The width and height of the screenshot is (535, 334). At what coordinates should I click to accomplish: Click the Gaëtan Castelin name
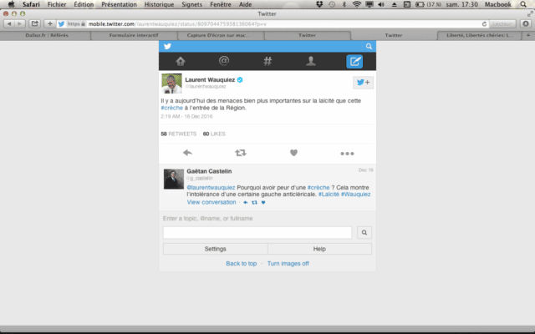click(x=209, y=171)
